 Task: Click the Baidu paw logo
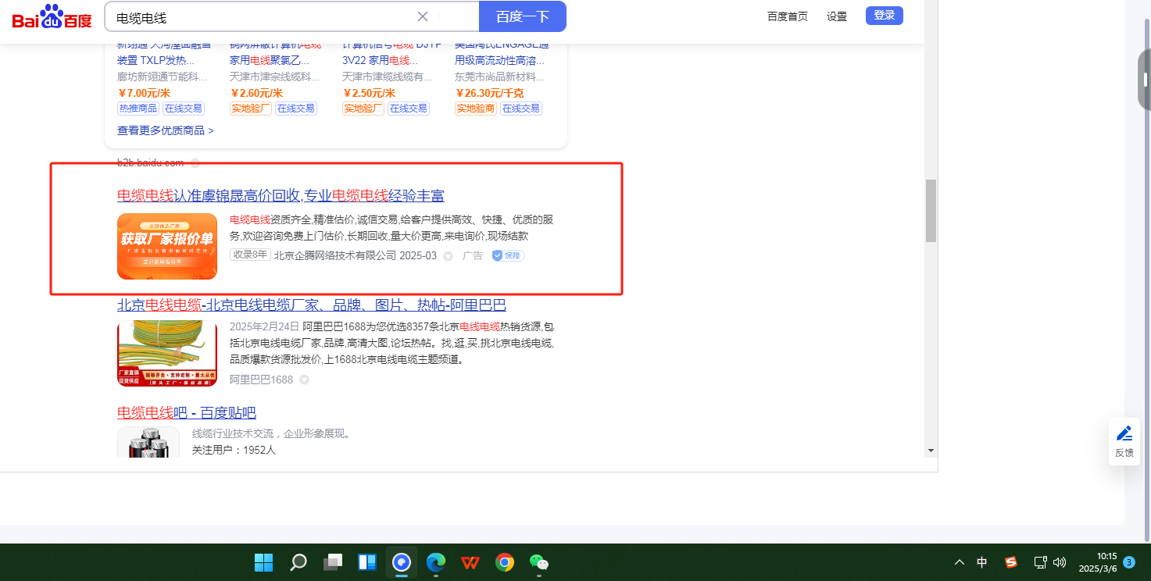tap(52, 16)
